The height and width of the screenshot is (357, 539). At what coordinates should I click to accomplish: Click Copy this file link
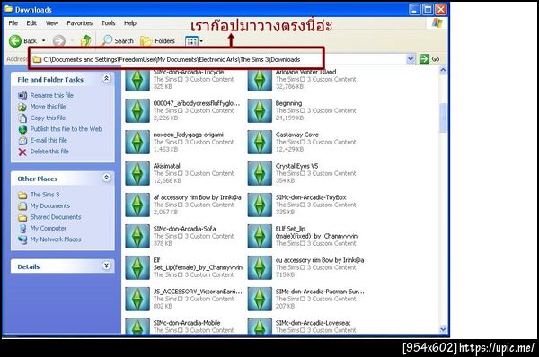click(48, 118)
